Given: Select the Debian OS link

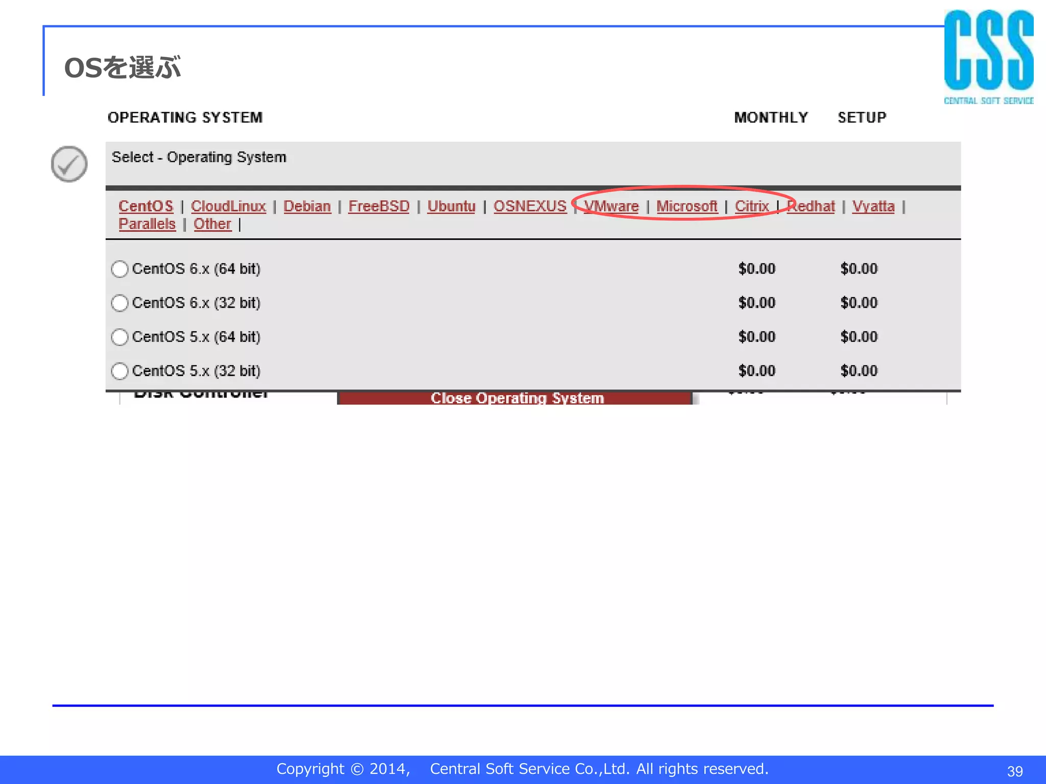Looking at the screenshot, I should point(307,206).
